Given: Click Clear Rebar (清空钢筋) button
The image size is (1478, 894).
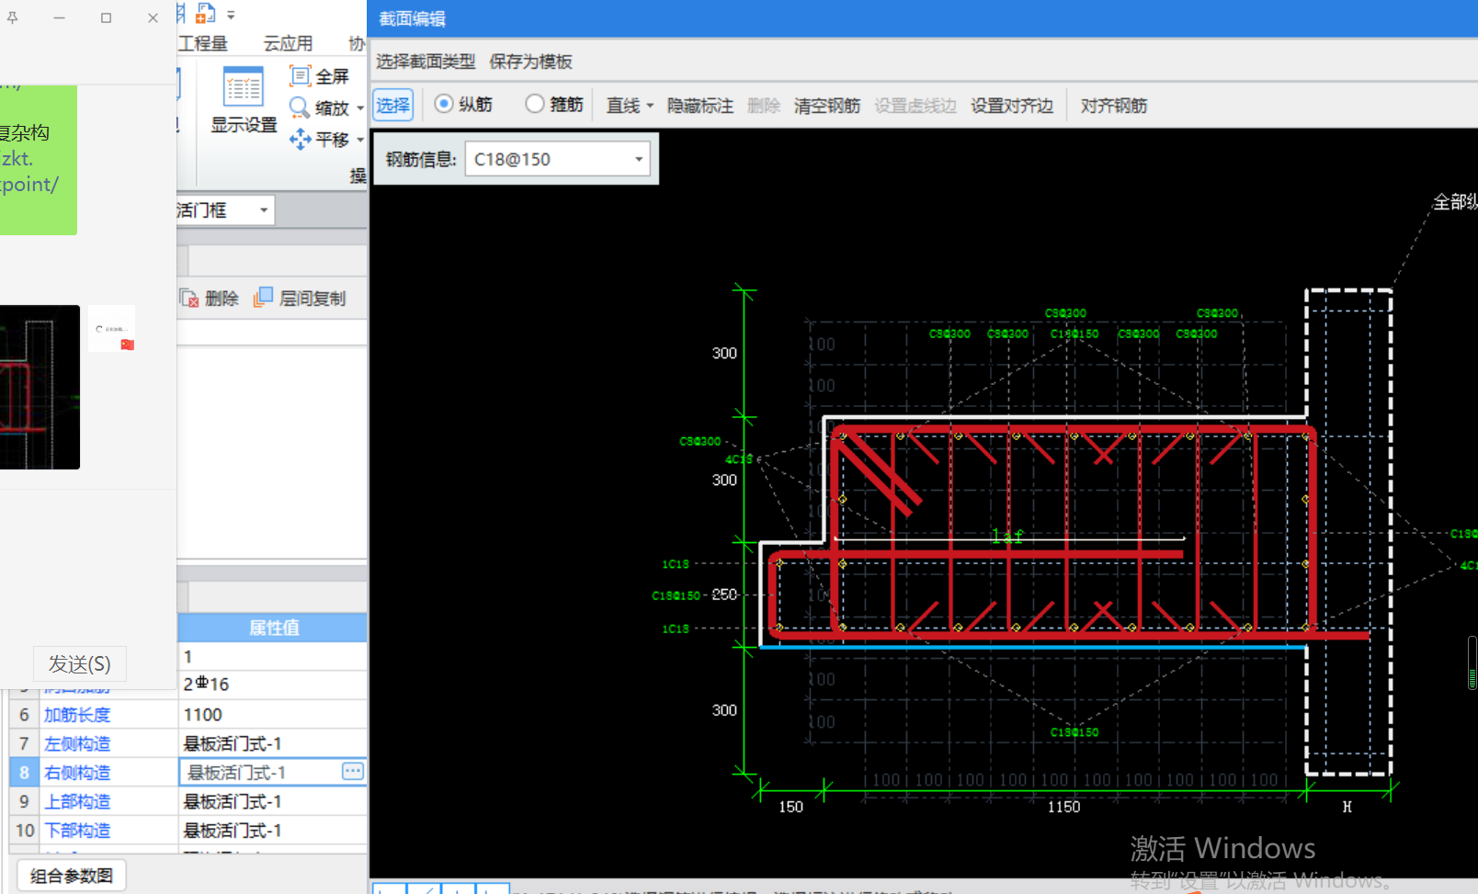Looking at the screenshot, I should (x=826, y=106).
